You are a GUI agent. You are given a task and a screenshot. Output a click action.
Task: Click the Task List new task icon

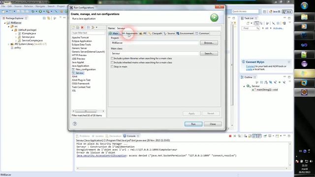(248, 23)
